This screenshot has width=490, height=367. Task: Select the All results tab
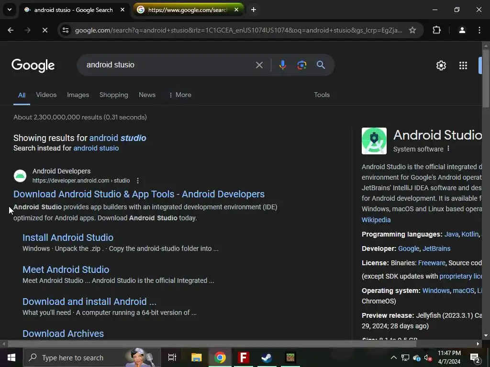coord(22,95)
